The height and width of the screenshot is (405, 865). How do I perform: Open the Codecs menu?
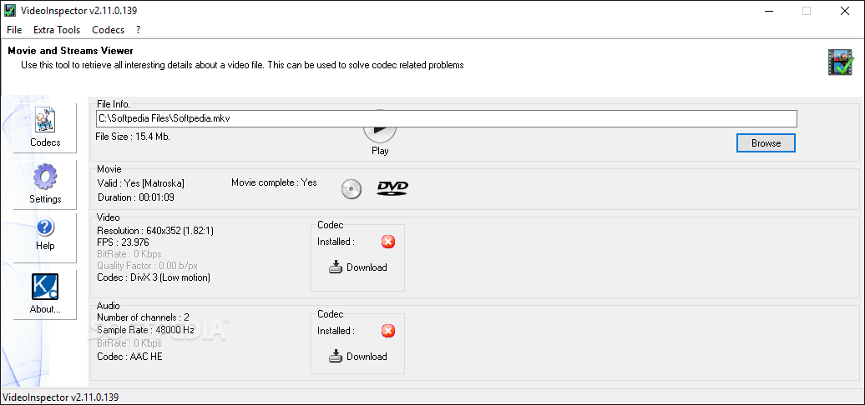click(109, 30)
